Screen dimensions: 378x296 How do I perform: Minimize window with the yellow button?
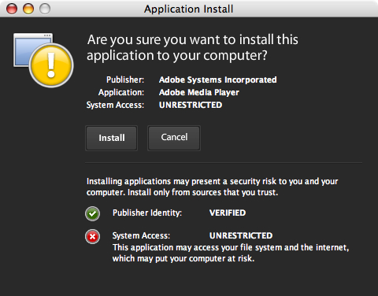point(28,9)
